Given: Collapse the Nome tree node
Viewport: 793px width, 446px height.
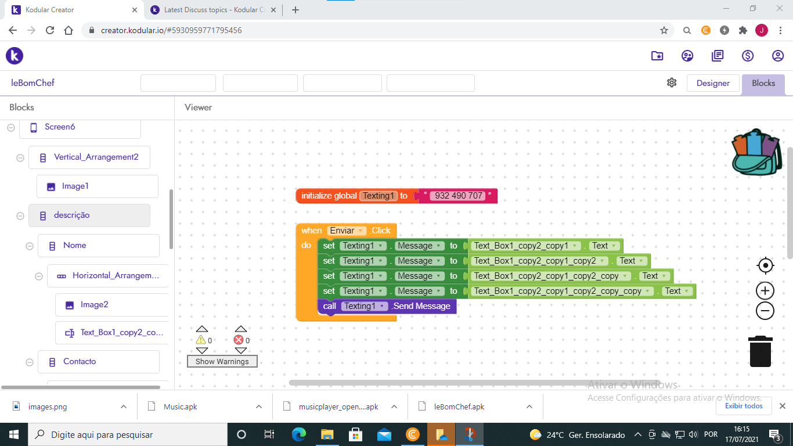Looking at the screenshot, I should [30, 246].
